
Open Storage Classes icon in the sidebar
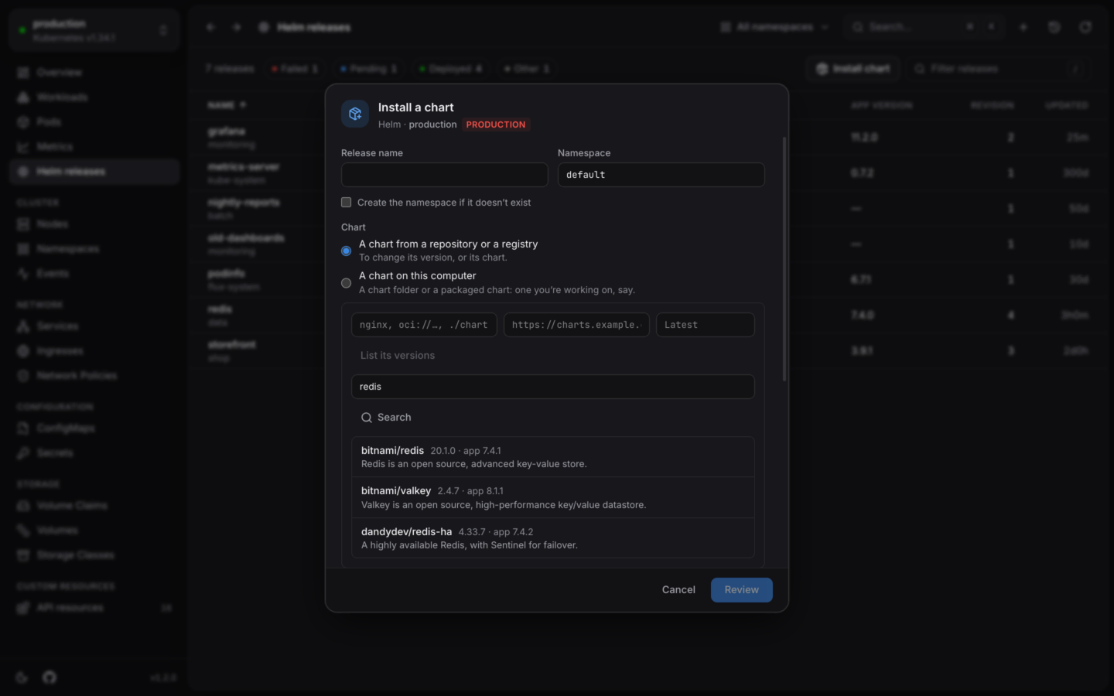(x=23, y=555)
